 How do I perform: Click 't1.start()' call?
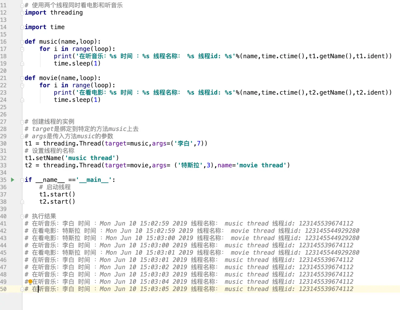57,194
